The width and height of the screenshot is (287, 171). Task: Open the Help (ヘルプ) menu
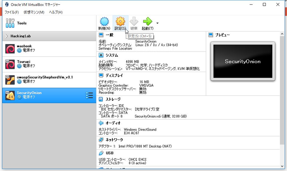[x=56, y=12]
